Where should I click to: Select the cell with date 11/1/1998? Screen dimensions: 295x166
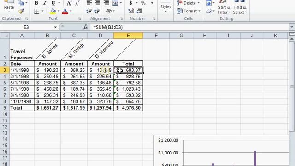[22, 101]
